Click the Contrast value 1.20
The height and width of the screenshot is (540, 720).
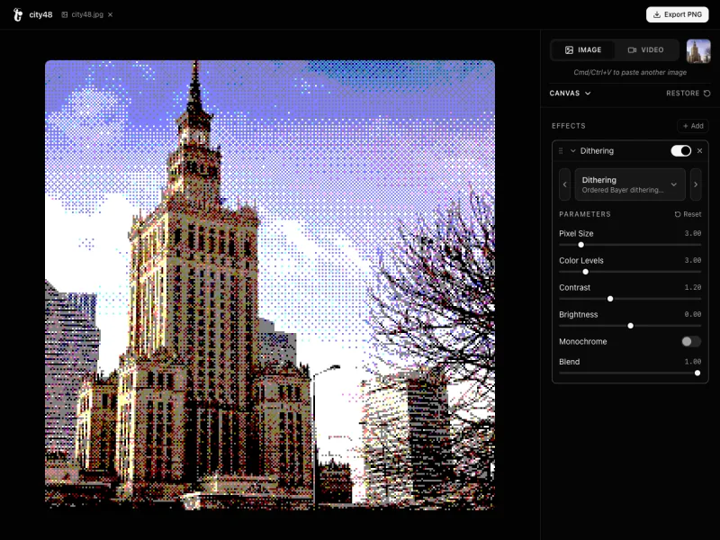(693, 287)
